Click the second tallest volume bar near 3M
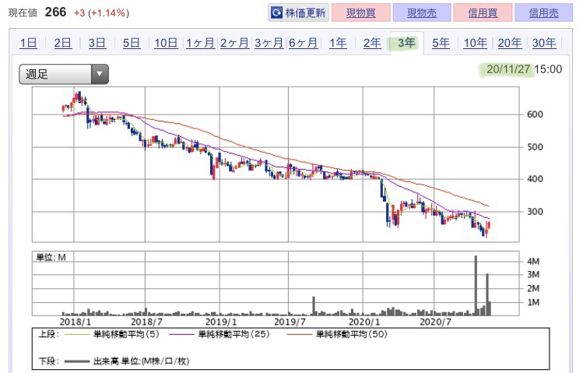Screen dimensions: 583x373 click(487, 294)
